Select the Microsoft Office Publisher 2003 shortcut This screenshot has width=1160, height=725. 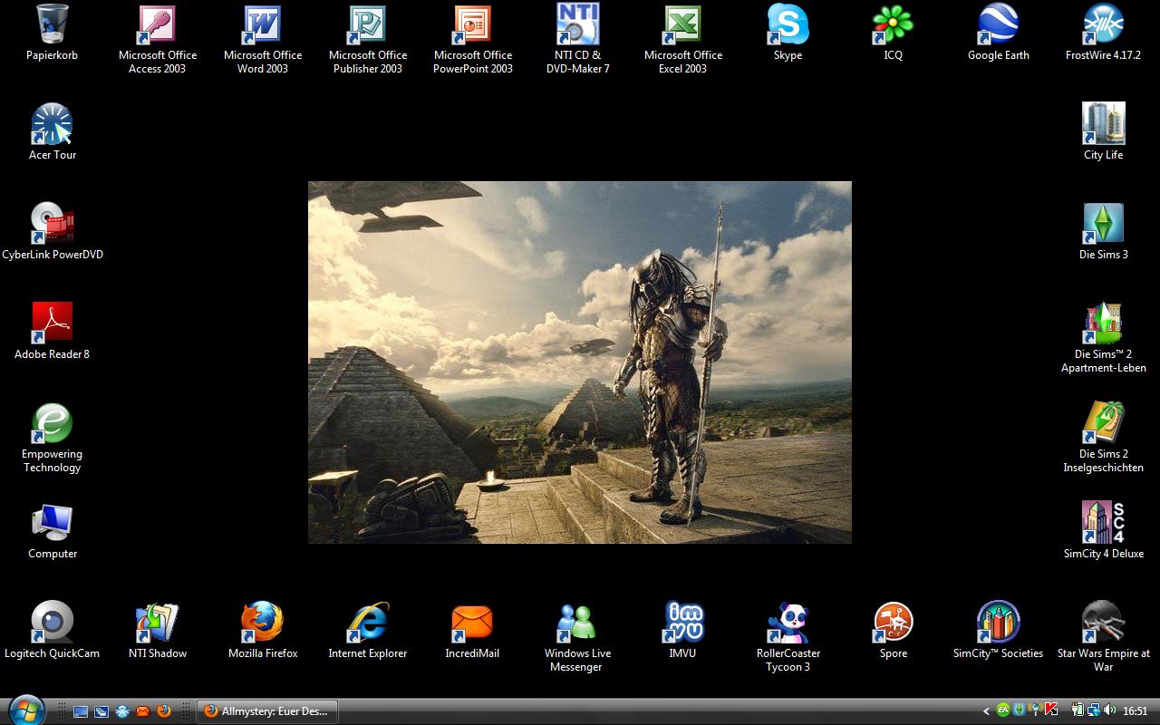[x=368, y=39]
